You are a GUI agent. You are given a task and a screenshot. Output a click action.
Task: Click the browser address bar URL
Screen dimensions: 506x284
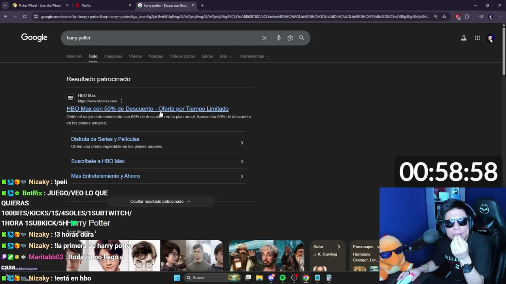pyautogui.click(x=235, y=17)
